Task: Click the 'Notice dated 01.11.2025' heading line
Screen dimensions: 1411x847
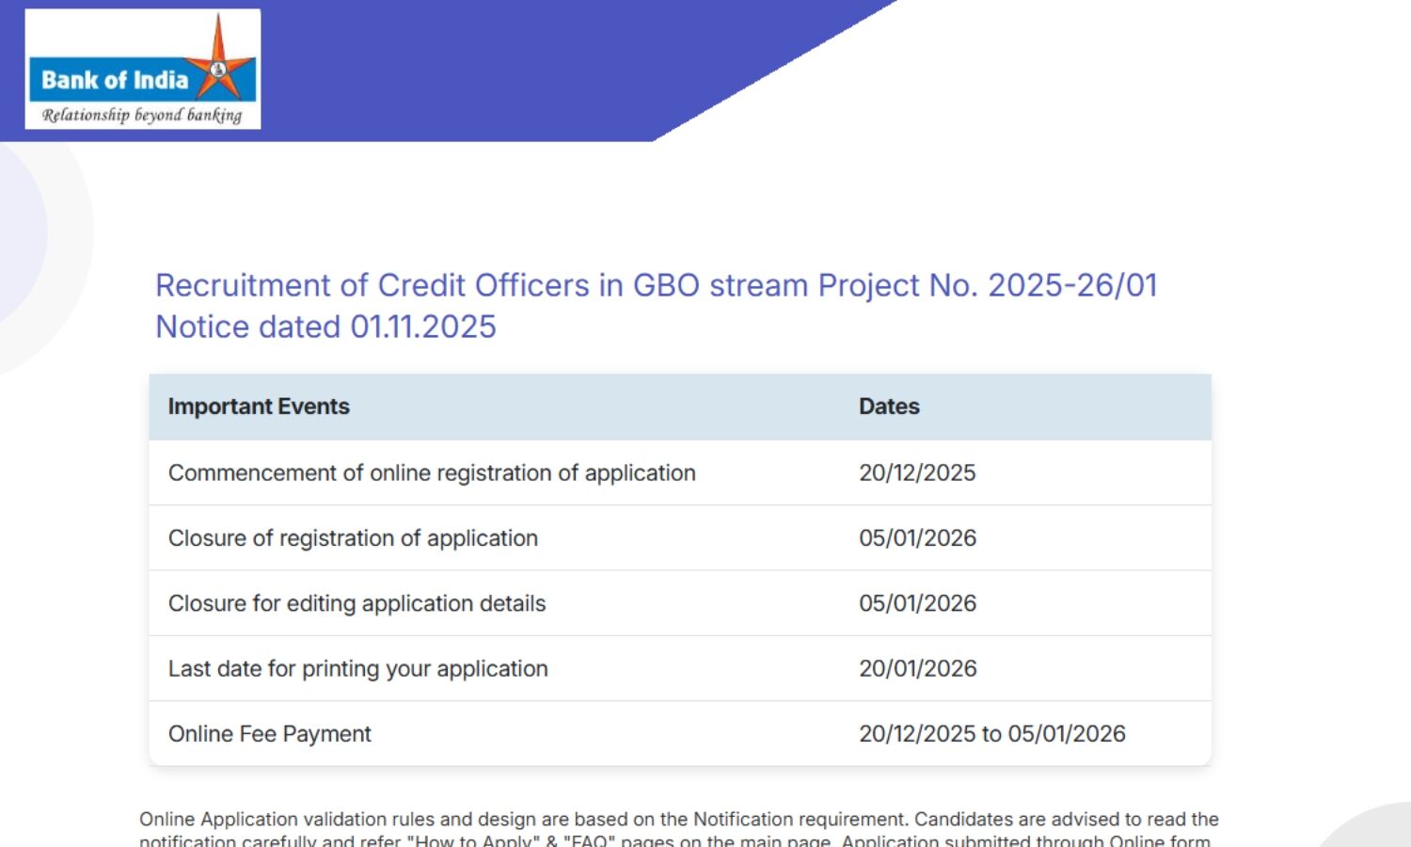Action: [x=325, y=327]
